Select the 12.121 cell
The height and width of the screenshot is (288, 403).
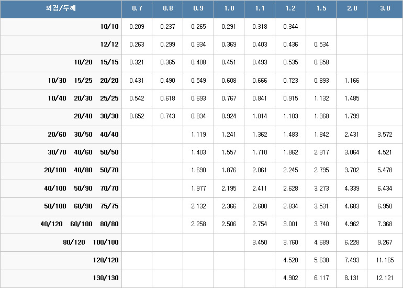pyautogui.click(x=385, y=278)
